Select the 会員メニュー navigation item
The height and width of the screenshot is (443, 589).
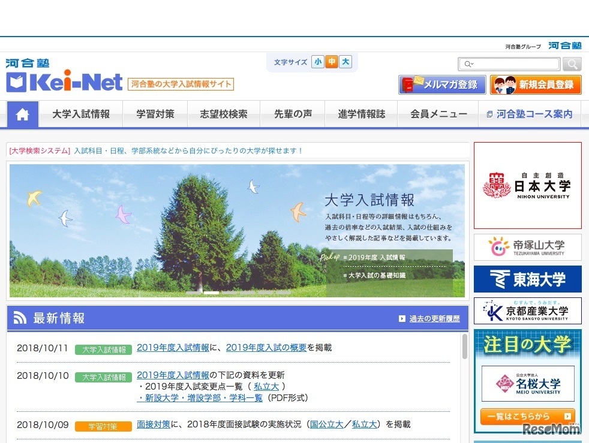click(x=438, y=114)
